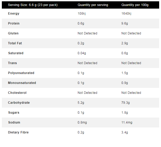The height and width of the screenshot is (147, 161).
Task: Click the Polyunsaturated row label
Action: pyautogui.click(x=21, y=73)
